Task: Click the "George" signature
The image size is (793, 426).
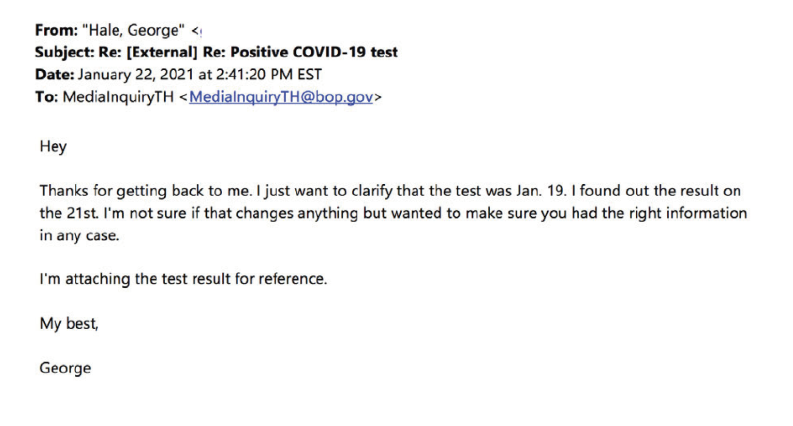Action: [x=65, y=368]
